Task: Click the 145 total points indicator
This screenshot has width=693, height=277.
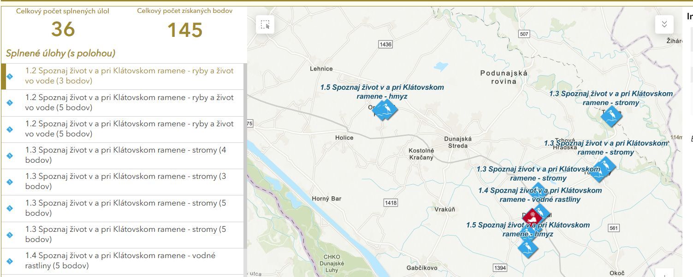Action: pyautogui.click(x=184, y=30)
